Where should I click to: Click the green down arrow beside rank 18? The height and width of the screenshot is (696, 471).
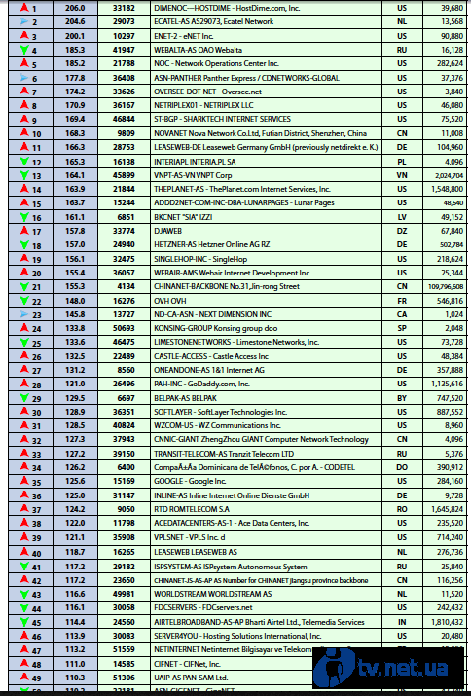[x=25, y=245]
